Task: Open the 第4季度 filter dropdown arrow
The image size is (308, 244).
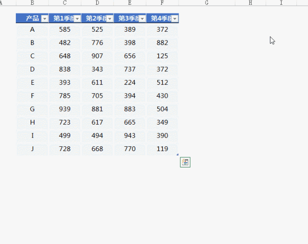Action: click(x=175, y=19)
